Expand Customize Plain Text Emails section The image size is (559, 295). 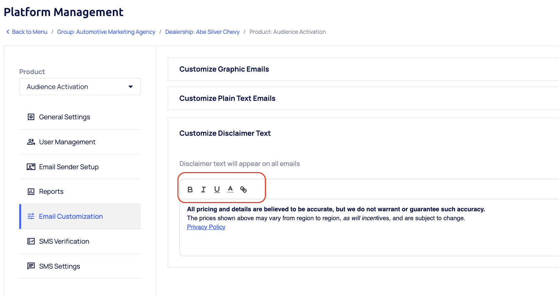click(x=227, y=98)
